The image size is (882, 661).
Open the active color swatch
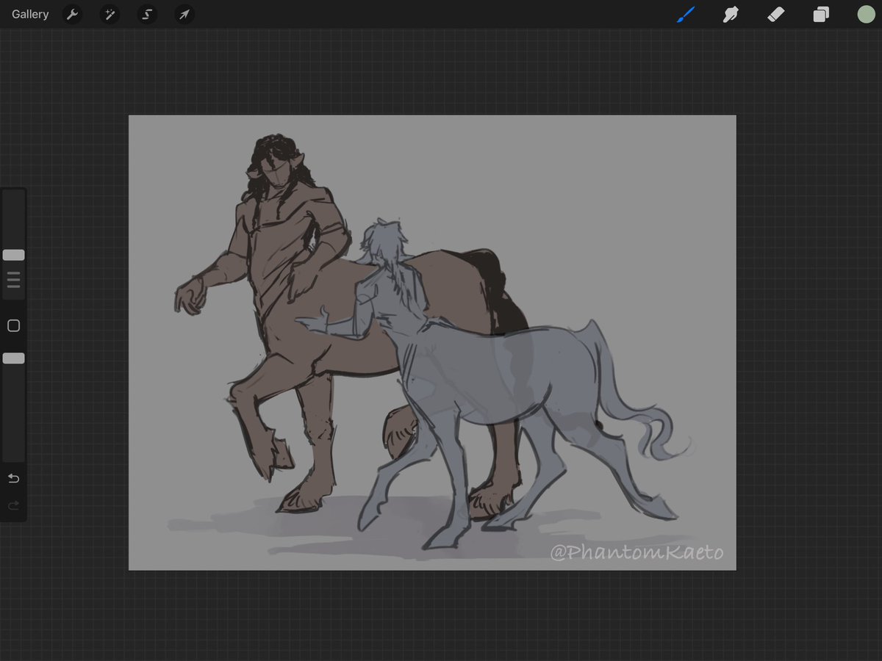pos(866,14)
